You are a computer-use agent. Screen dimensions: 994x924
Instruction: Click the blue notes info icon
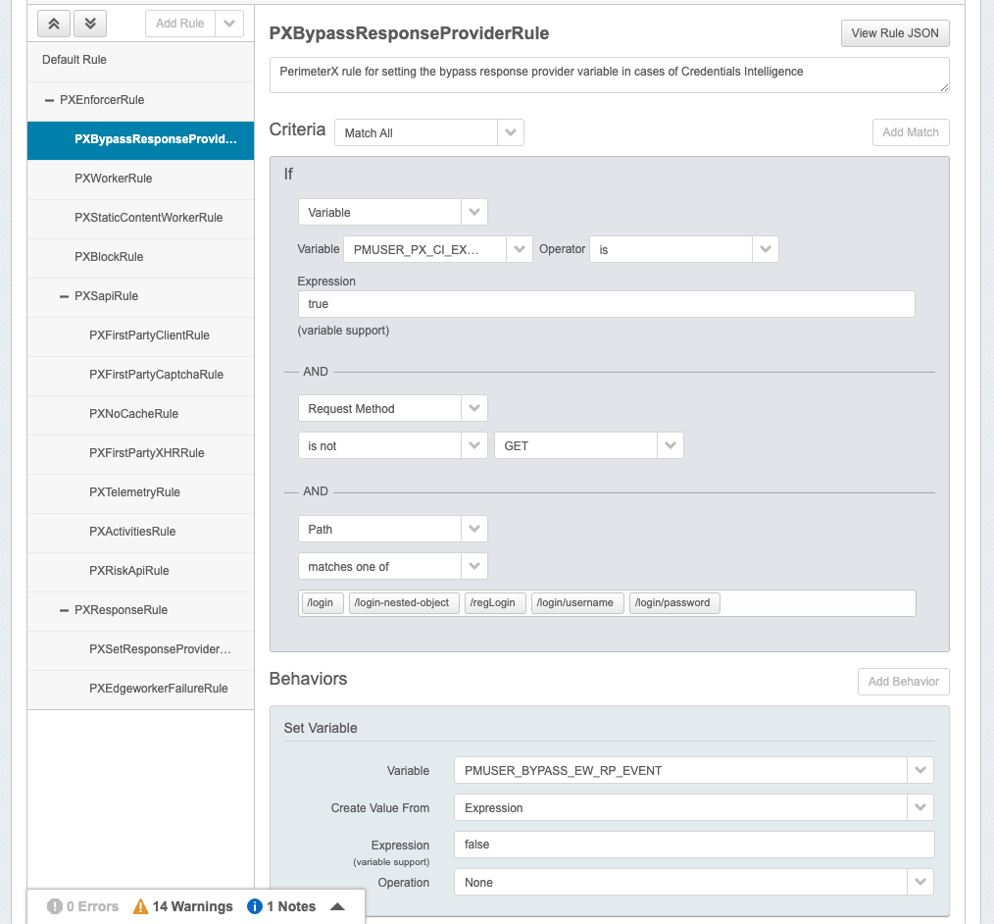pos(254,906)
